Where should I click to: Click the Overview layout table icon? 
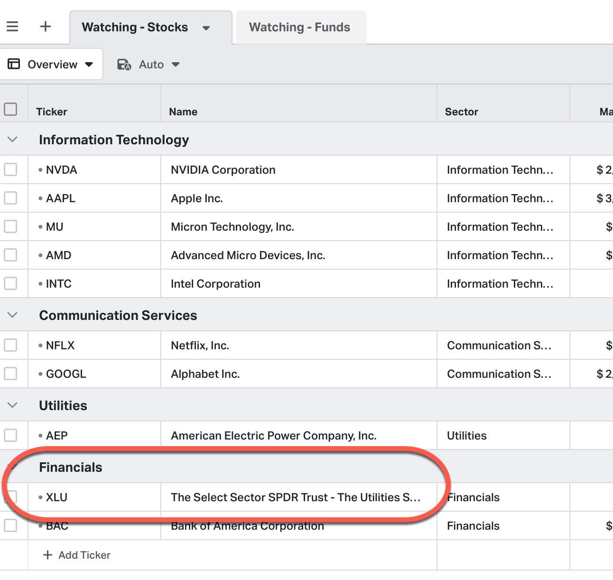click(14, 64)
